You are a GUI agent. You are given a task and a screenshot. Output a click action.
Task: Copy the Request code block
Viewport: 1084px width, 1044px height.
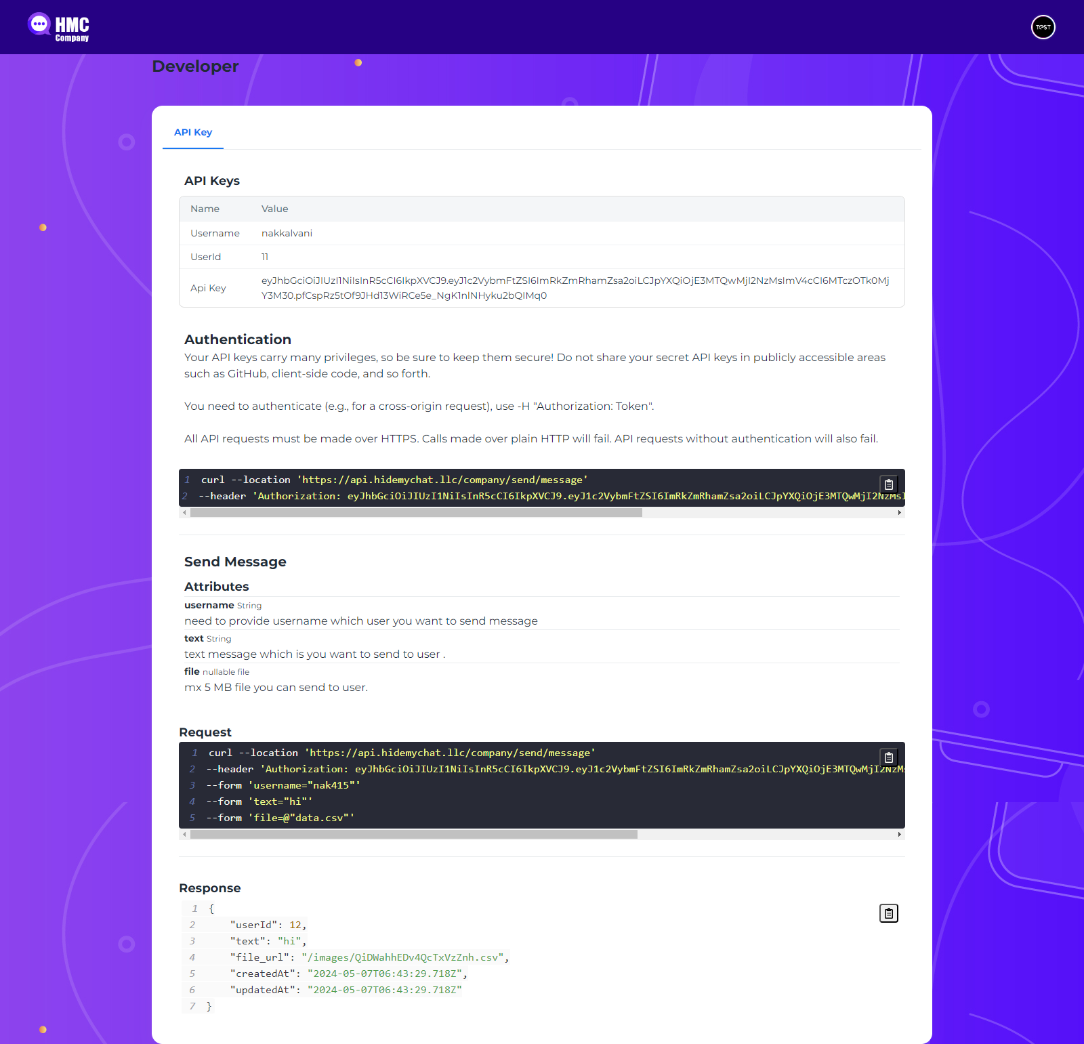(888, 757)
